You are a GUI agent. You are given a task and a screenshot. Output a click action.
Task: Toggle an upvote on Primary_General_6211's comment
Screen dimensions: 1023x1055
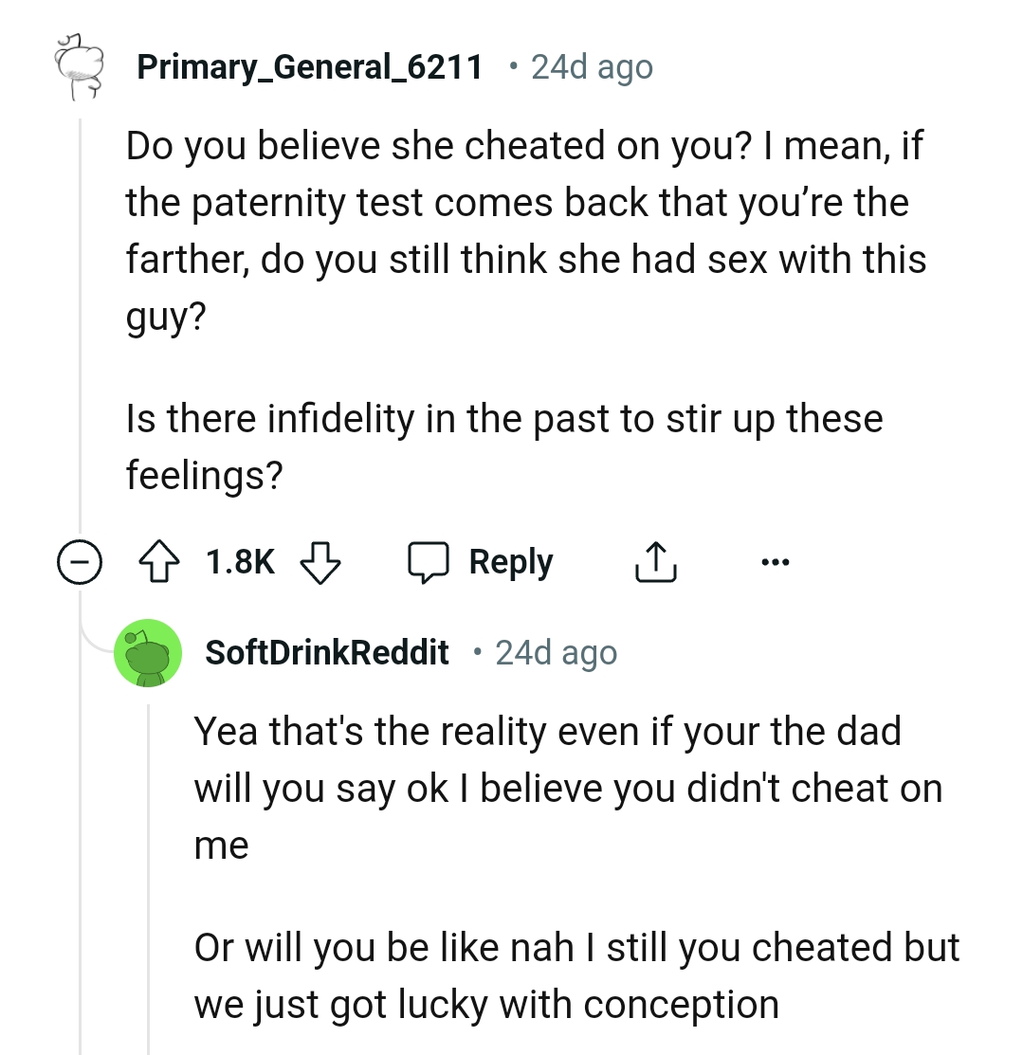pos(161,561)
